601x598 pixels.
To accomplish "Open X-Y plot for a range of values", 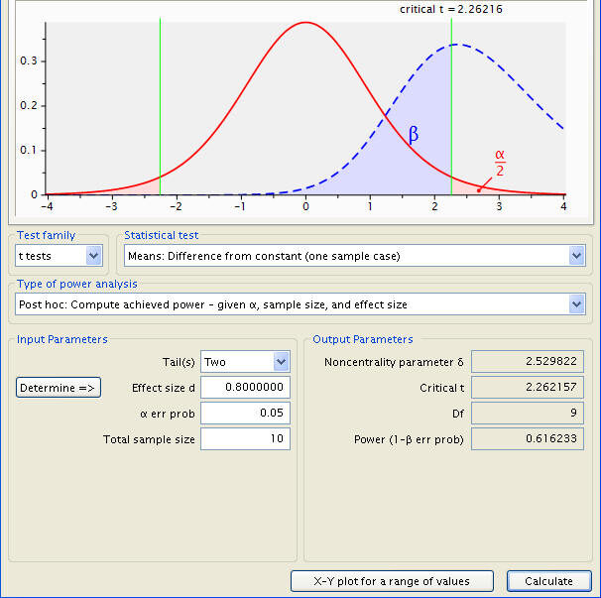I will tap(392, 581).
